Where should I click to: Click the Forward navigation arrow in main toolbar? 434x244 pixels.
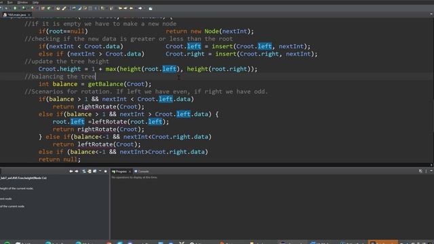click(x=140, y=8)
